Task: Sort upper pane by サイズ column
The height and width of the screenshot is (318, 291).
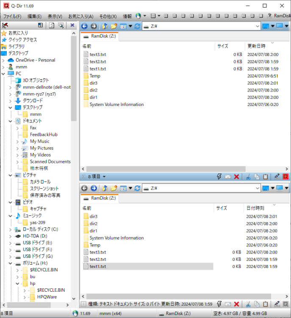Action: [230, 46]
